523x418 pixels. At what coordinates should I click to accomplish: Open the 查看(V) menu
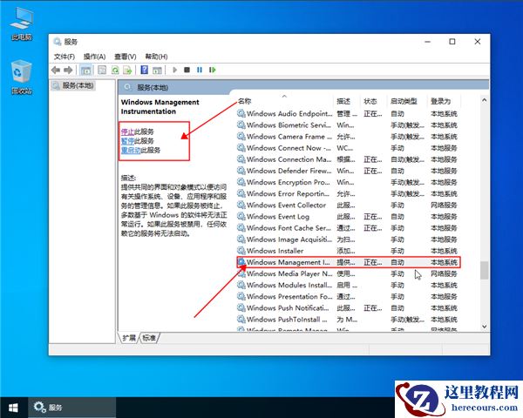(125, 57)
